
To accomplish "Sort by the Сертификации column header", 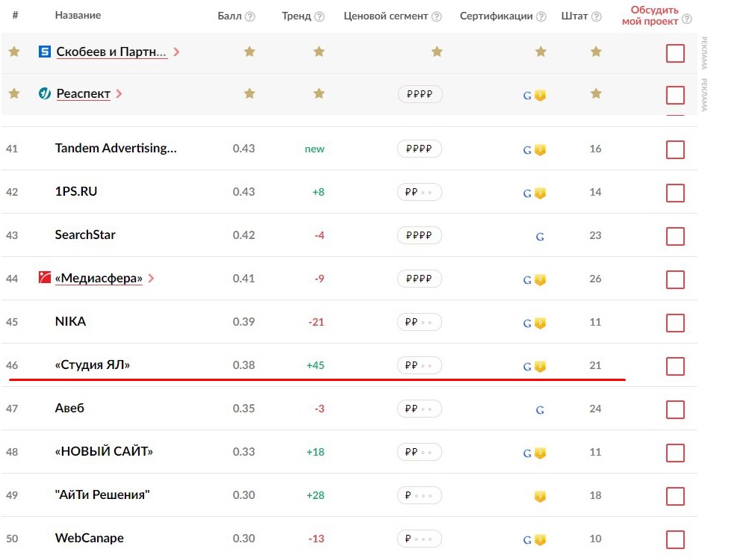I will [x=497, y=16].
